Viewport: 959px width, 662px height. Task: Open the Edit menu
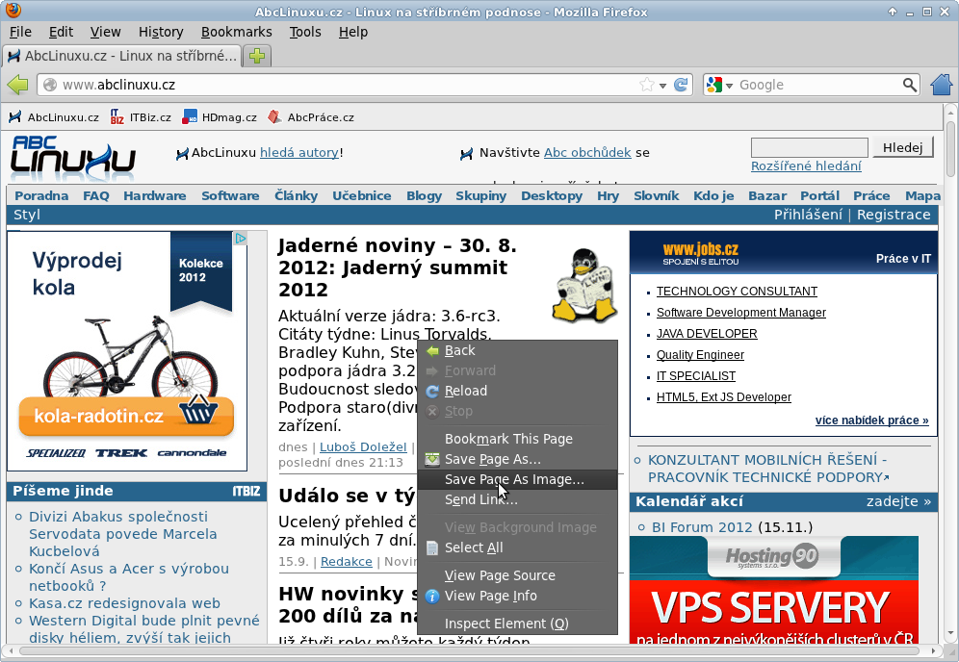pos(61,32)
